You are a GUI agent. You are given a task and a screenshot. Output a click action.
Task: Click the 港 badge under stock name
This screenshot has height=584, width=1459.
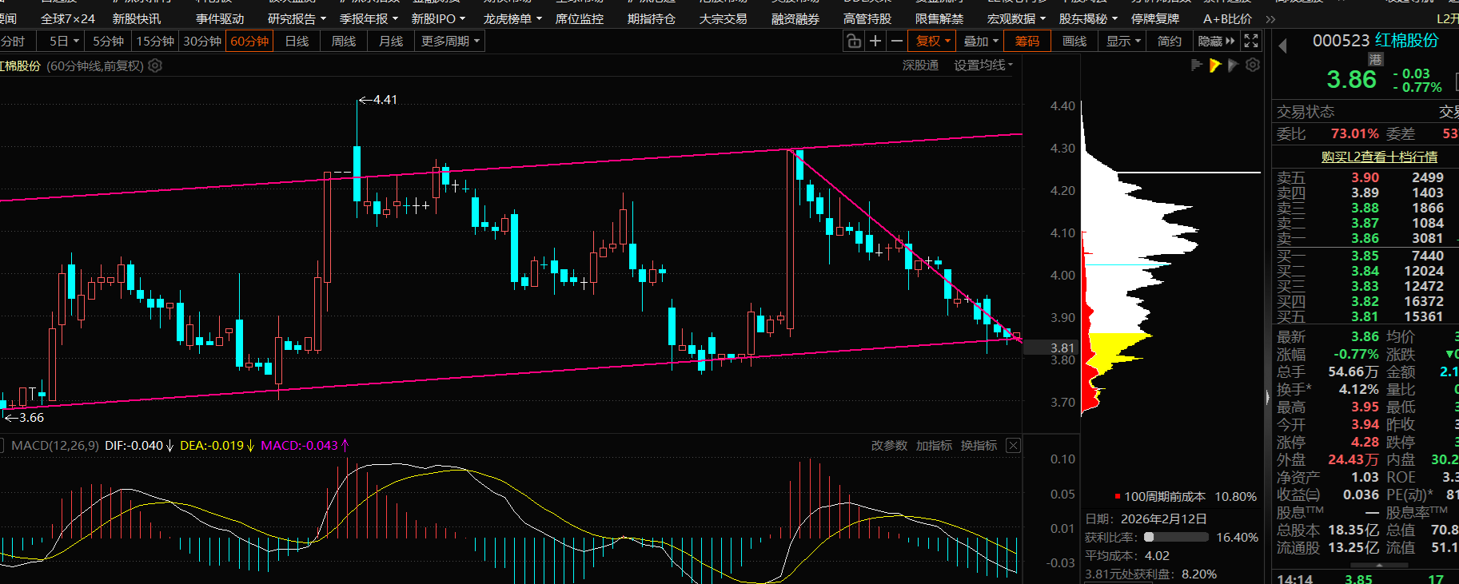[x=1375, y=59]
